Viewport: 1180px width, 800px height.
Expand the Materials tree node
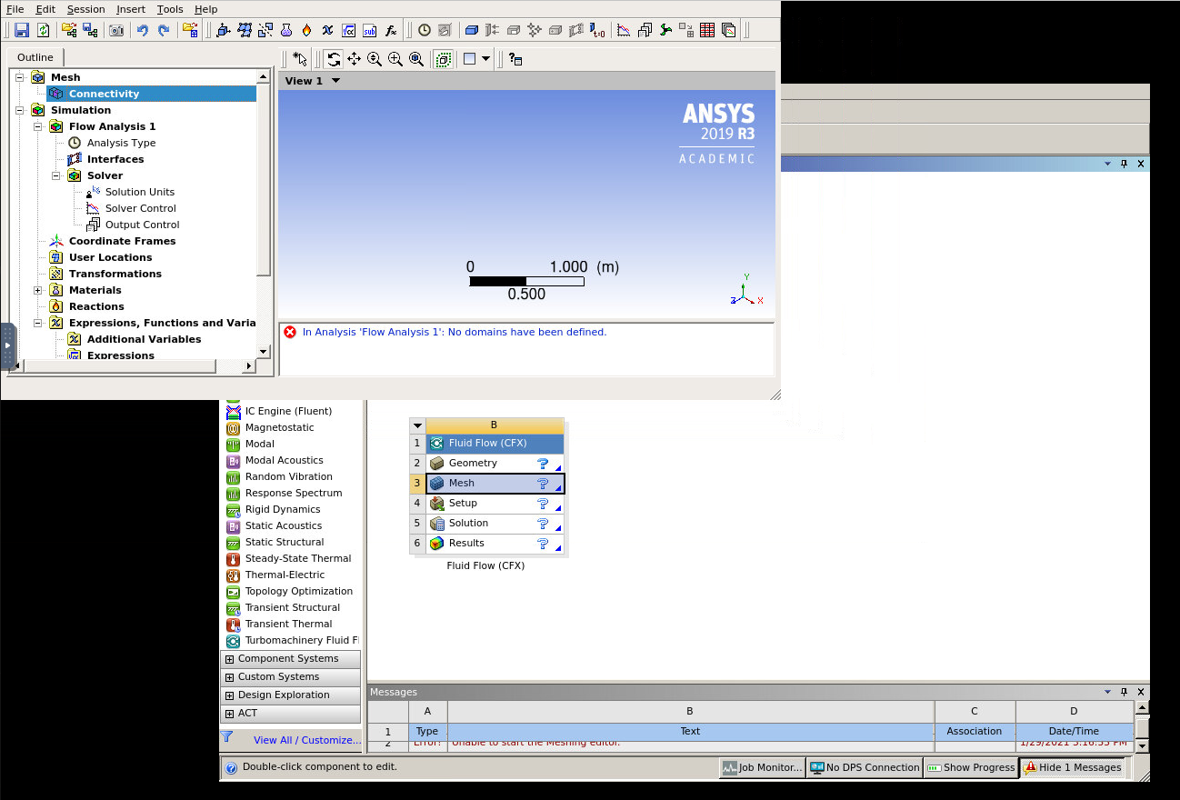tap(38, 290)
